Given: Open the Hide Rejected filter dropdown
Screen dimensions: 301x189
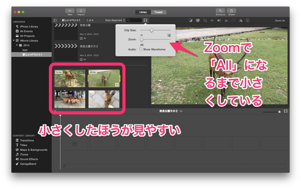Looking at the screenshot, I should point(114,20).
